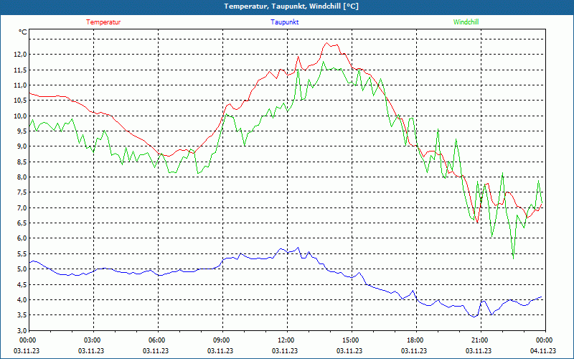Click the 03.11.23 date below 09:00
The width and height of the screenshot is (574, 359).
click(x=220, y=350)
